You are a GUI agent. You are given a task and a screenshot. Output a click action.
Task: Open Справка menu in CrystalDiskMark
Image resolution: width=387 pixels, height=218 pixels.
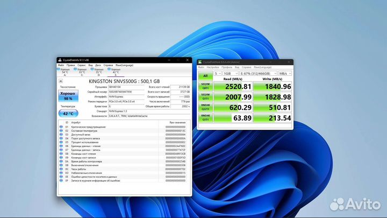[x=246, y=67]
